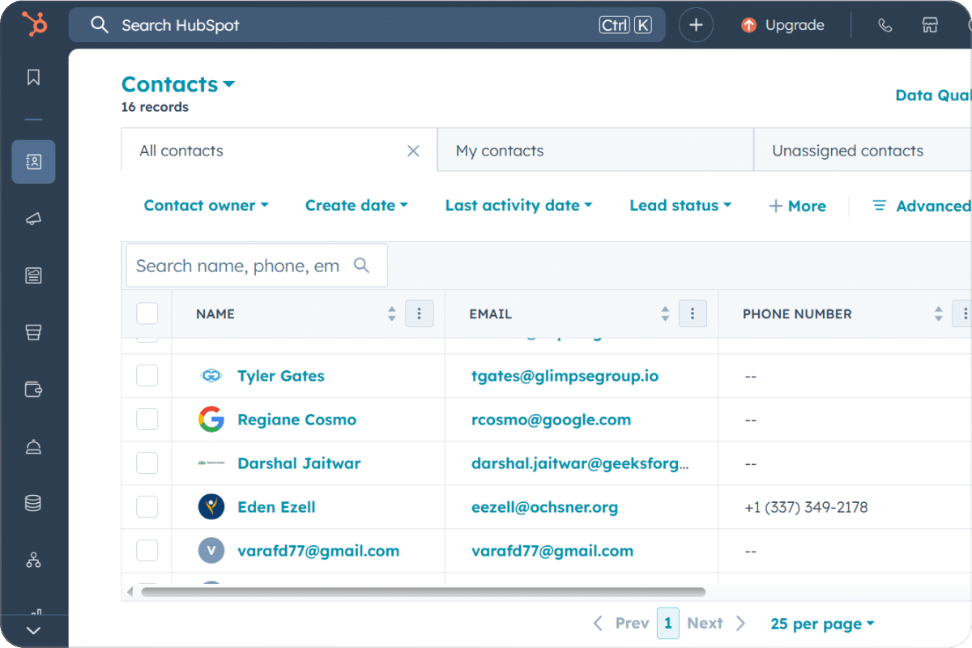This screenshot has width=972, height=648.
Task: Open the Regiane Cosmo contact record
Action: 296,420
